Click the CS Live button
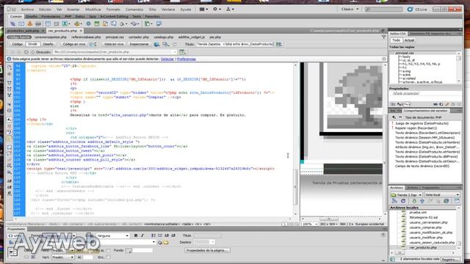 [x=417, y=10]
